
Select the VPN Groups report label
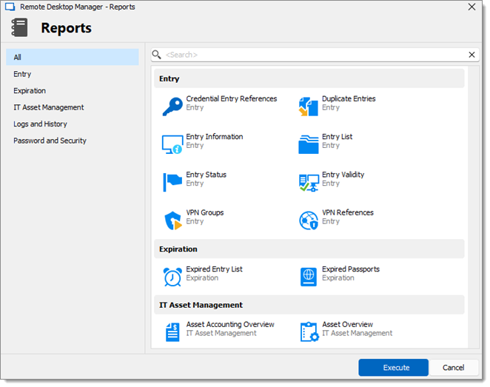tap(205, 212)
